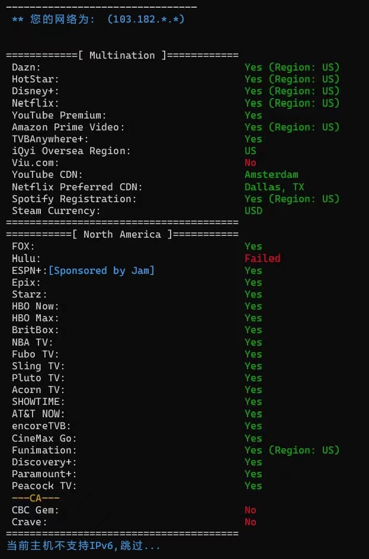Click the Multination section header
Viewport: 369px width, 559px height.
click(122, 55)
